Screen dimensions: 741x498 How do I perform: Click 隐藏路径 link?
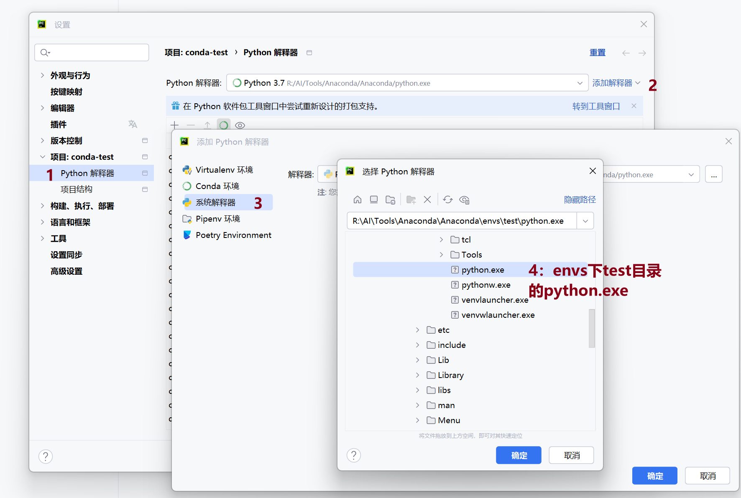coord(580,200)
